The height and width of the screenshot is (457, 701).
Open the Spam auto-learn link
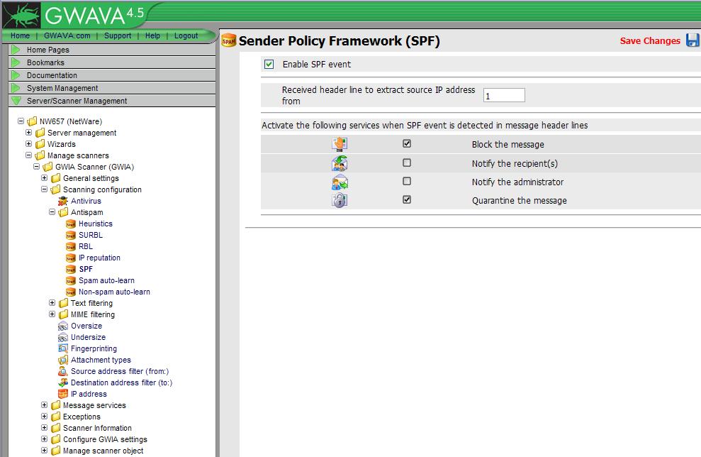point(106,280)
